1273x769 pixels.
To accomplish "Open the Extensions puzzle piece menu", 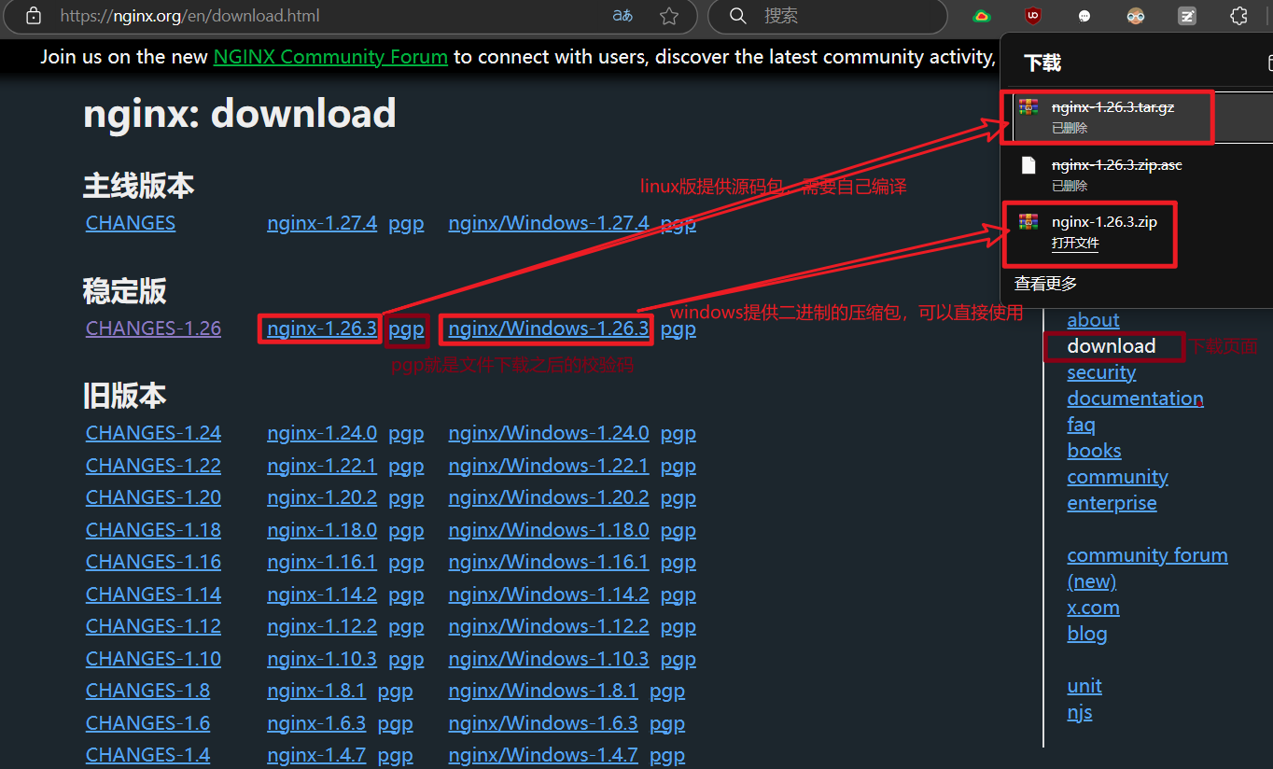I will pyautogui.click(x=1238, y=16).
